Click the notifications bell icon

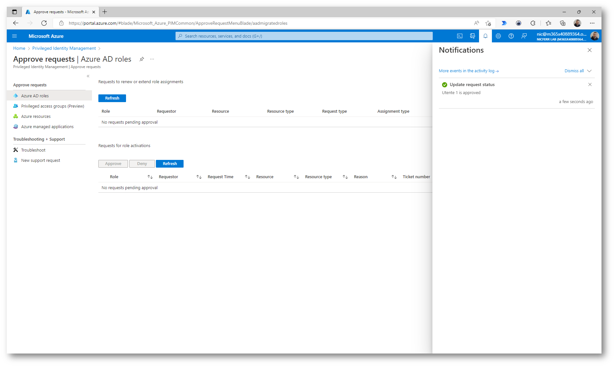(485, 36)
